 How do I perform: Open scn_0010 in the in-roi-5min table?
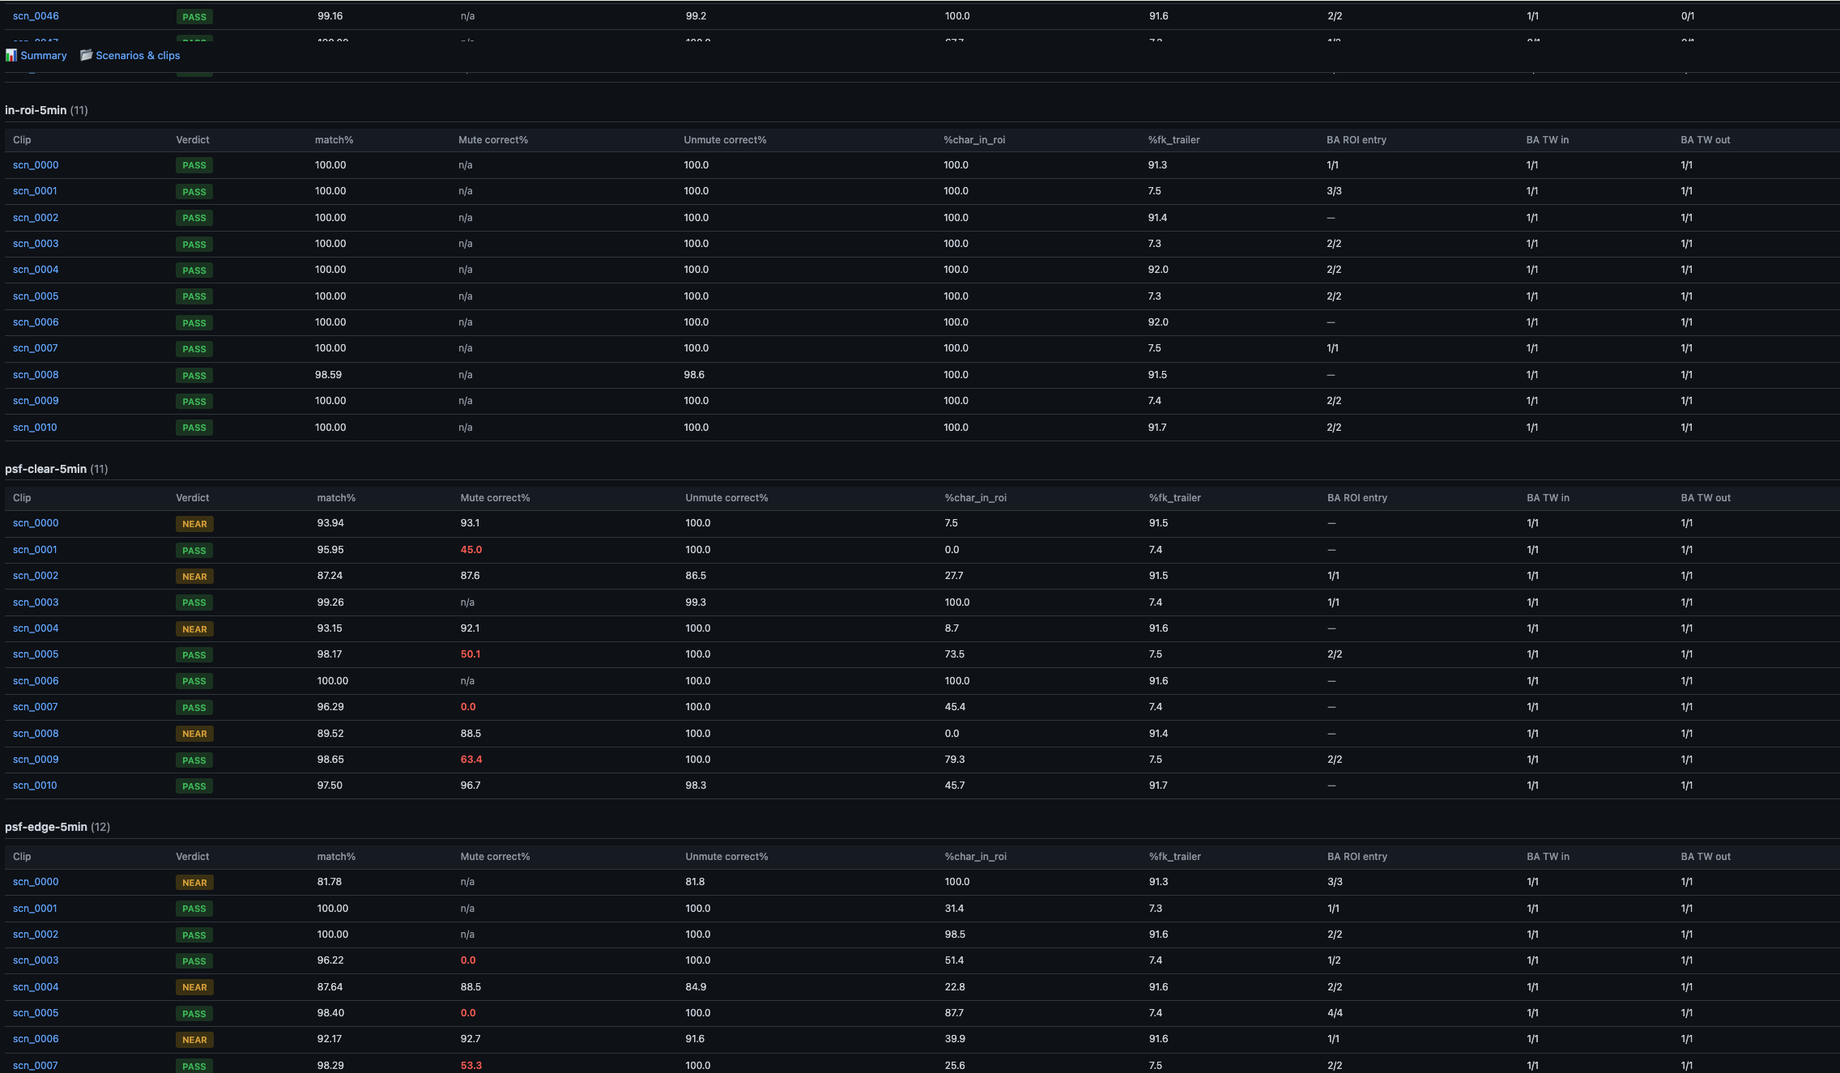coord(35,428)
